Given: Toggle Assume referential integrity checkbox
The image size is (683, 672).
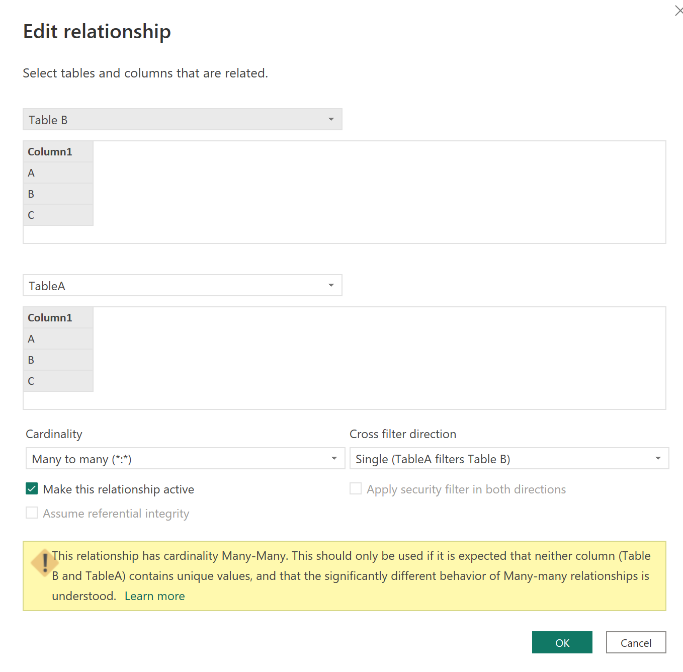Looking at the screenshot, I should click(x=32, y=513).
